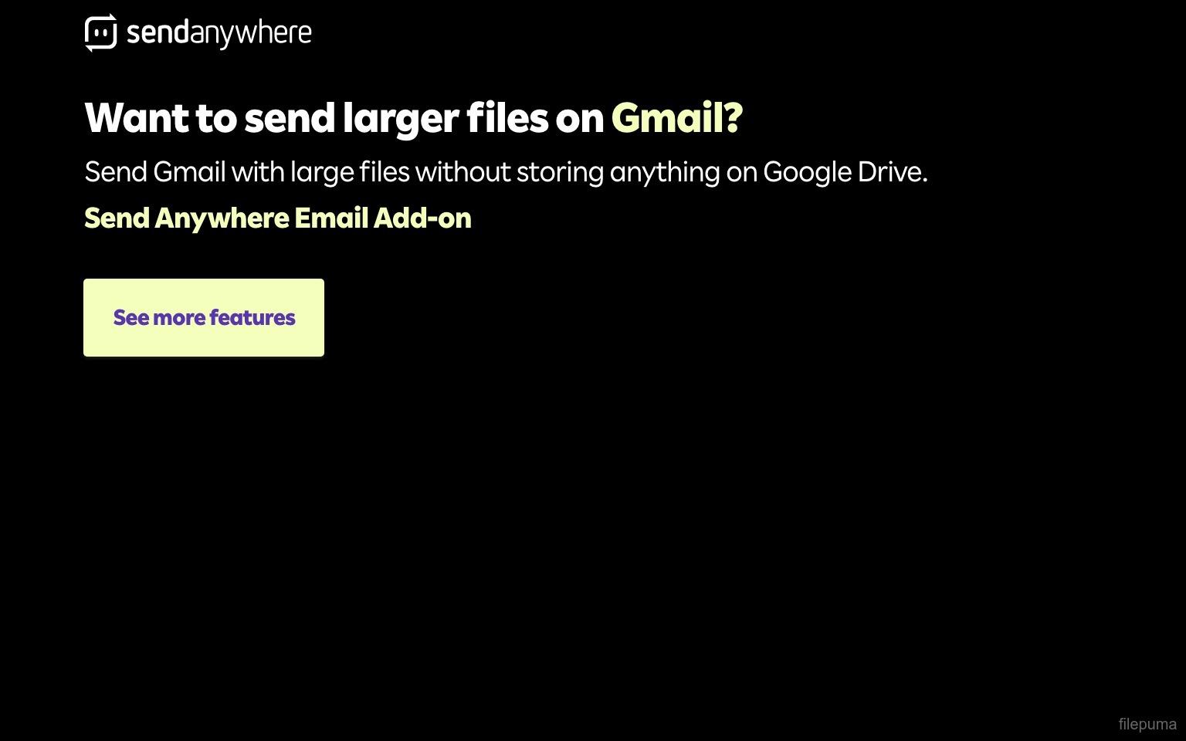Click the word 'larger' in the headline

401,120
